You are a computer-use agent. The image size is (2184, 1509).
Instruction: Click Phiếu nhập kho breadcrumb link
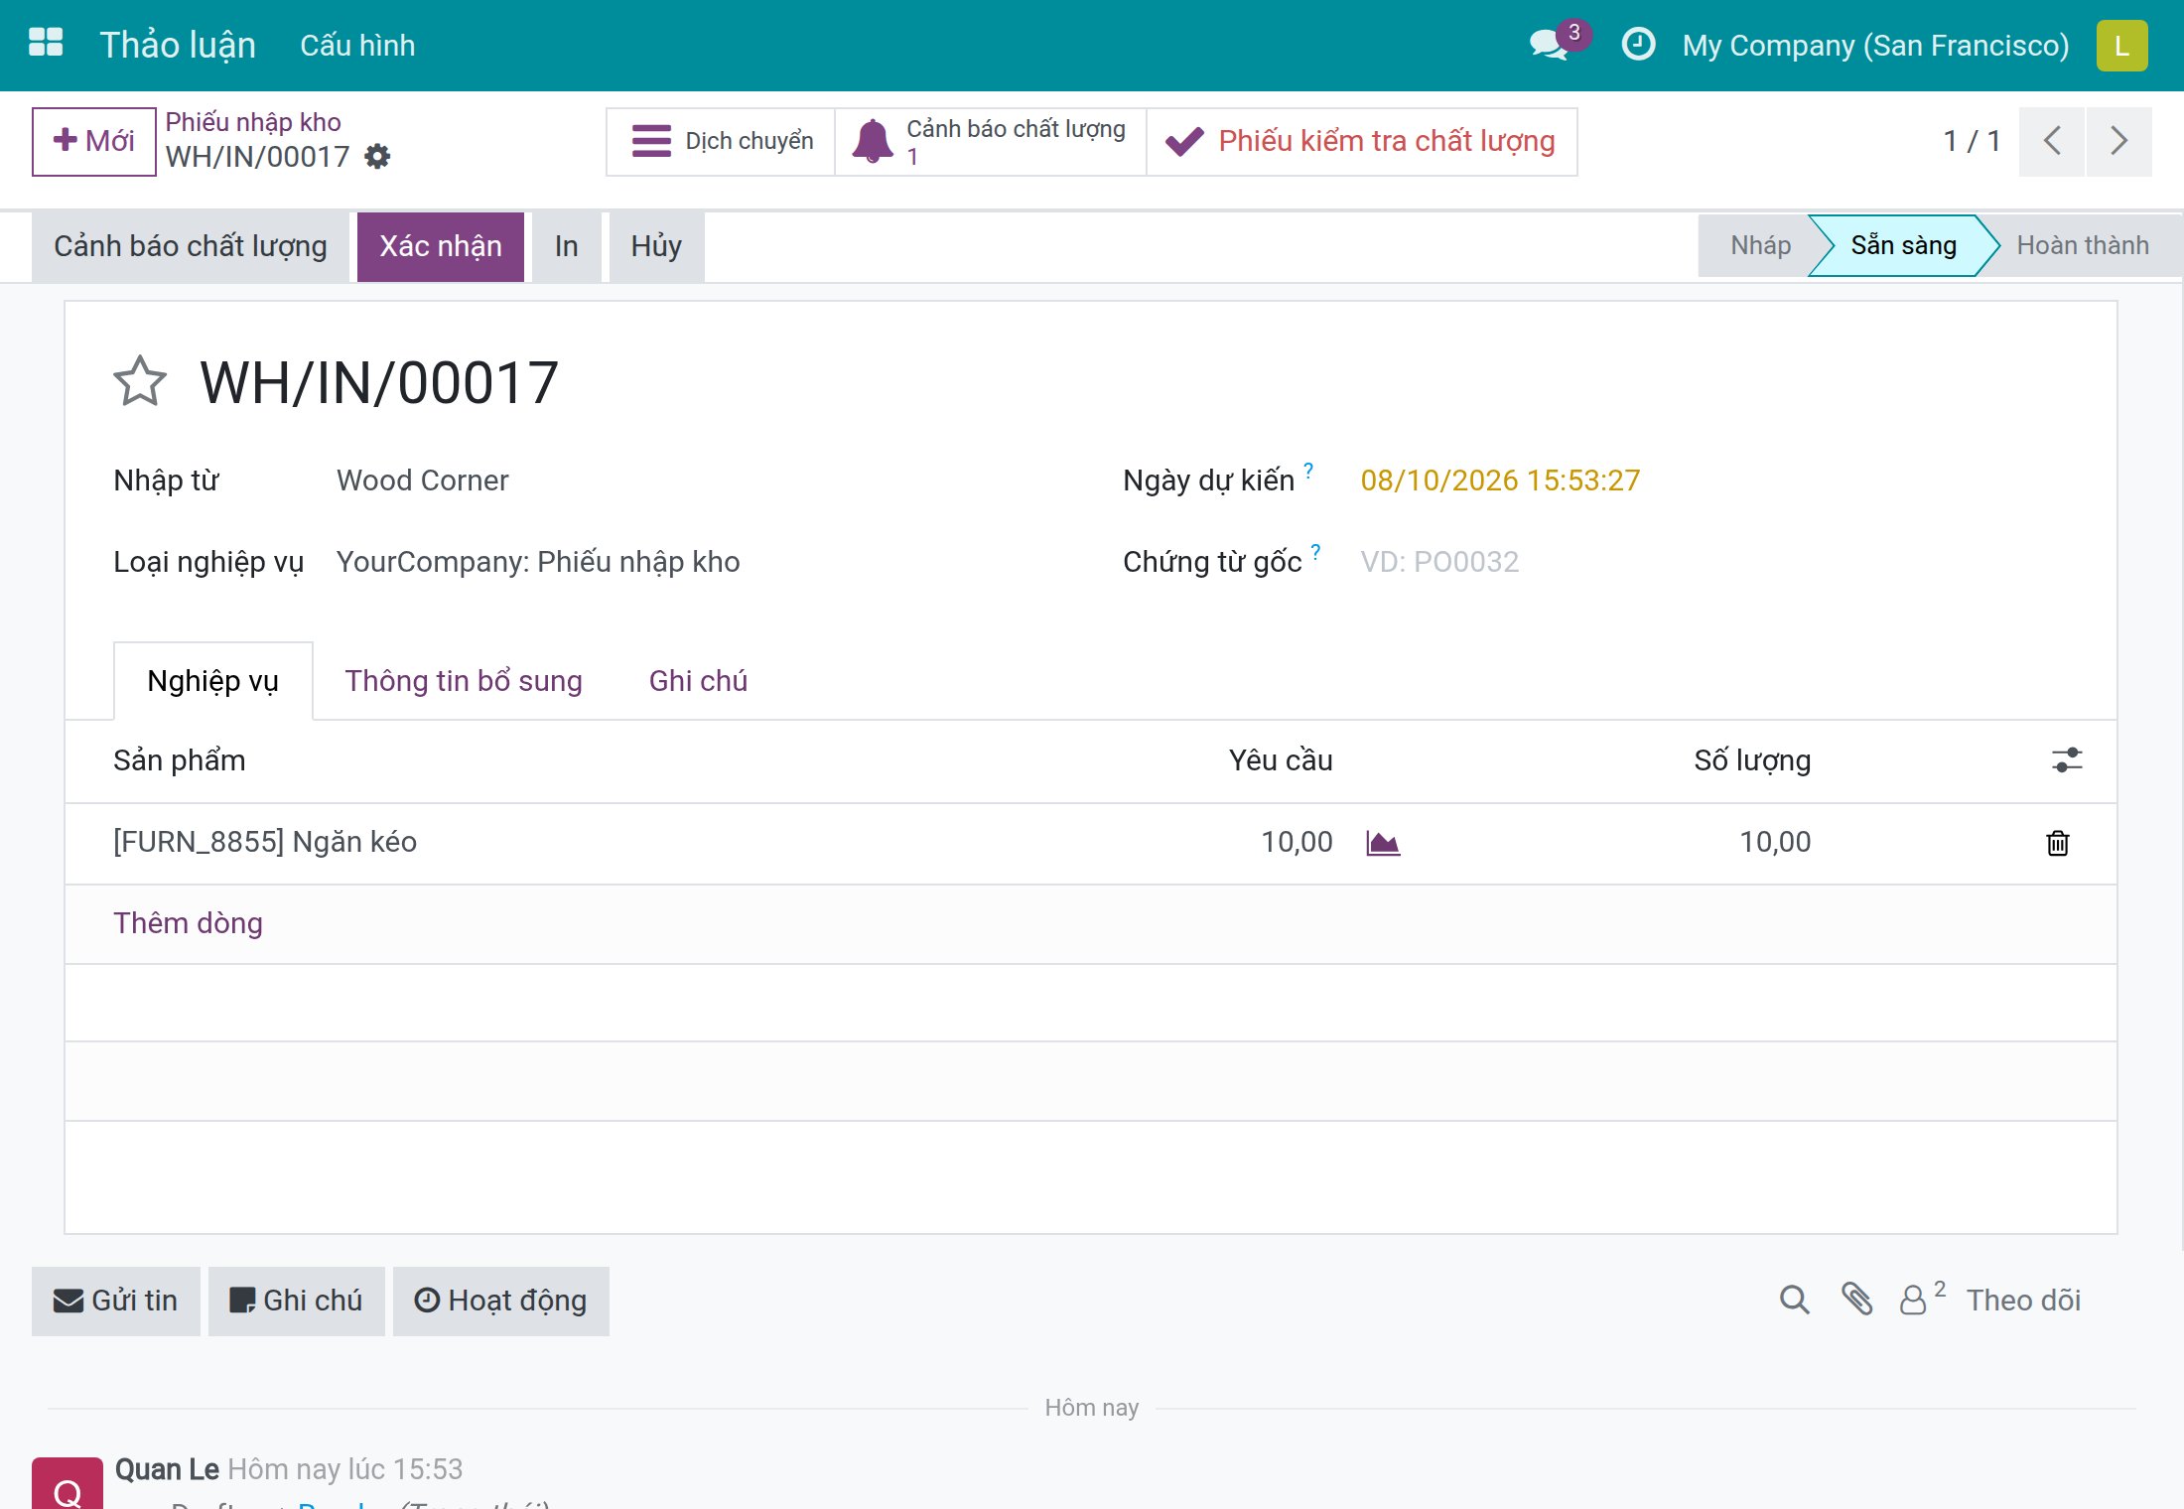(253, 122)
